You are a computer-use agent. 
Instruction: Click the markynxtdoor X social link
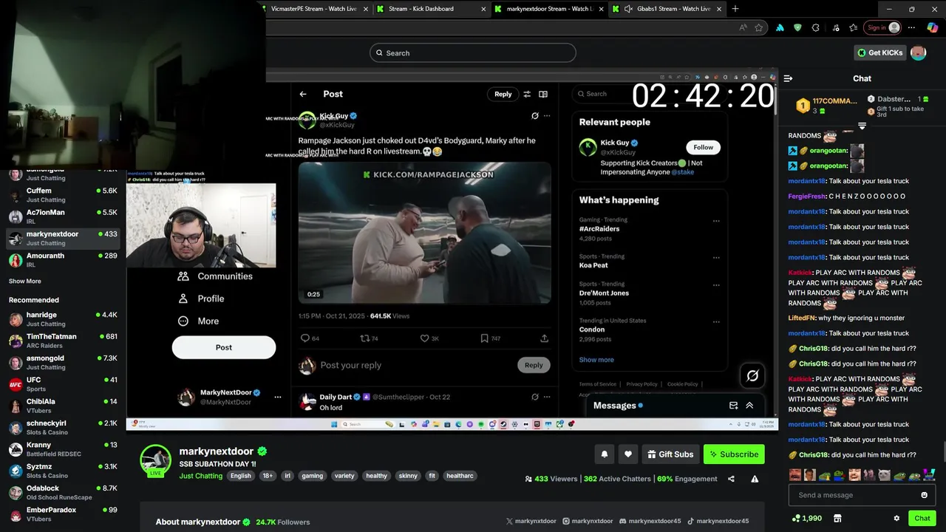(x=531, y=521)
